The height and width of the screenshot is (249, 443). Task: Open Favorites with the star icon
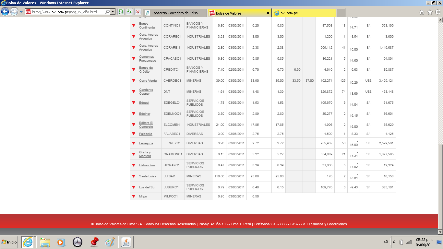pos(430,12)
